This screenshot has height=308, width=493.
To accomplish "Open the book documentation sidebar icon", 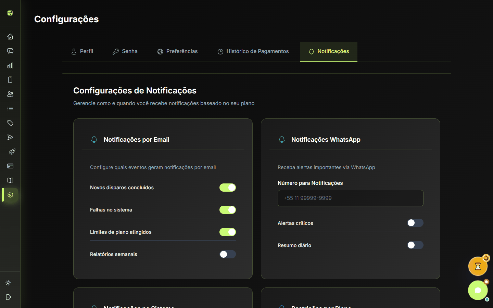I will tap(10, 180).
